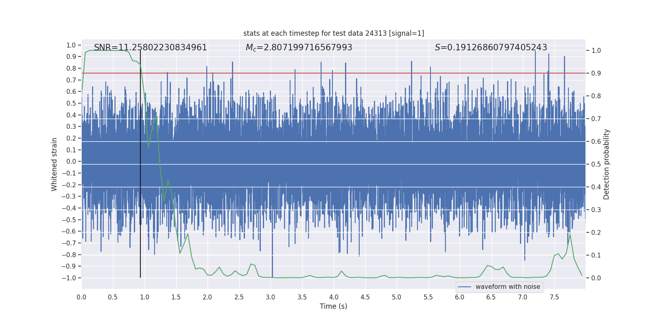
Task: Click the −0.9 strain tick label
Action: click(x=69, y=266)
